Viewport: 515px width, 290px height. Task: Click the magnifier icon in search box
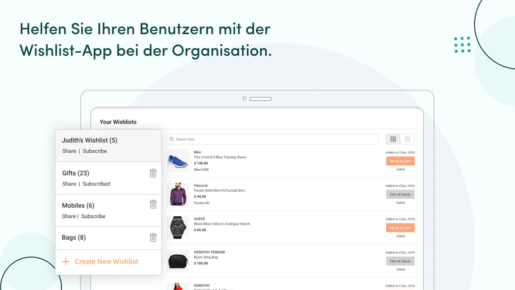click(x=172, y=139)
